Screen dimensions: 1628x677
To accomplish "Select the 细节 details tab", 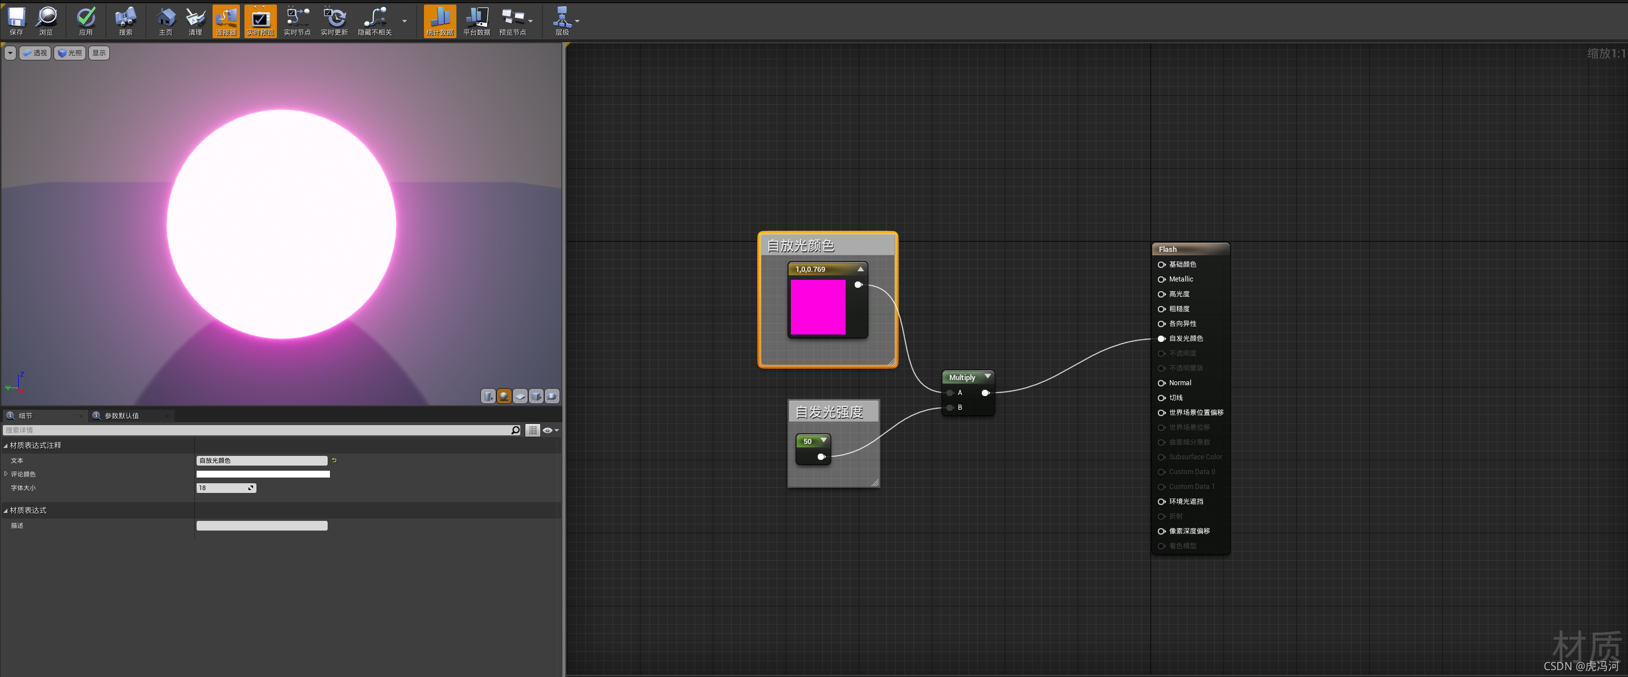I will tap(25, 415).
